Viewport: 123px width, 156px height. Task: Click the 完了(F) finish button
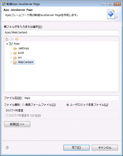[76, 148]
